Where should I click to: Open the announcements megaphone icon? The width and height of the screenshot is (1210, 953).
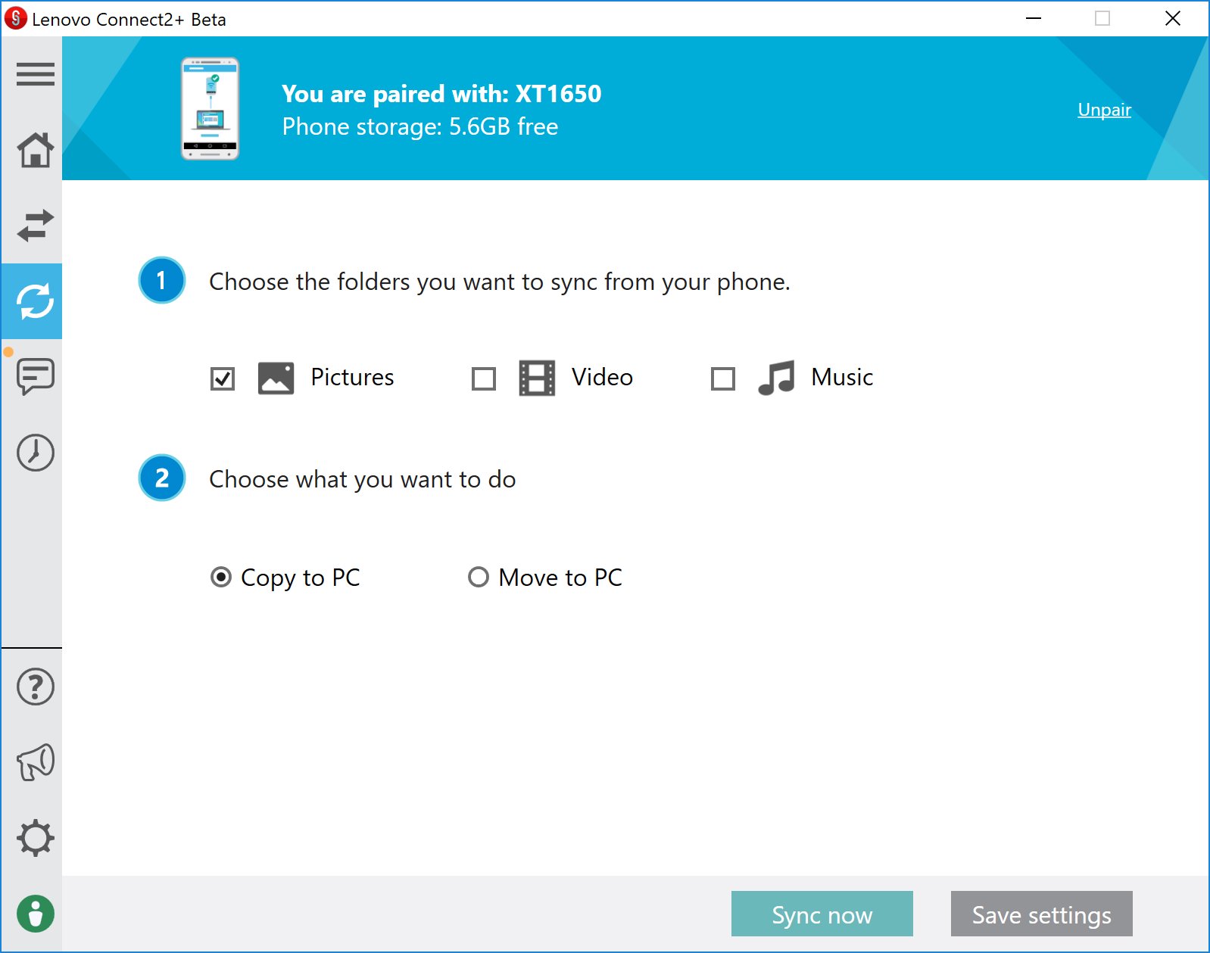pyautogui.click(x=36, y=762)
